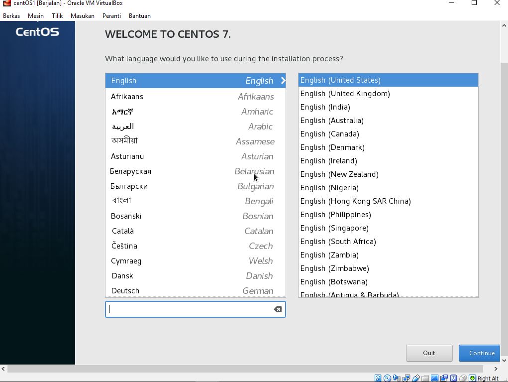Image resolution: width=508 pixels, height=382 pixels.
Task: Open the Mesin menu
Action: (x=36, y=16)
